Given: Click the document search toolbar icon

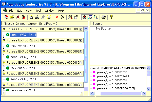Looking at the screenshot, I should click(18, 17).
